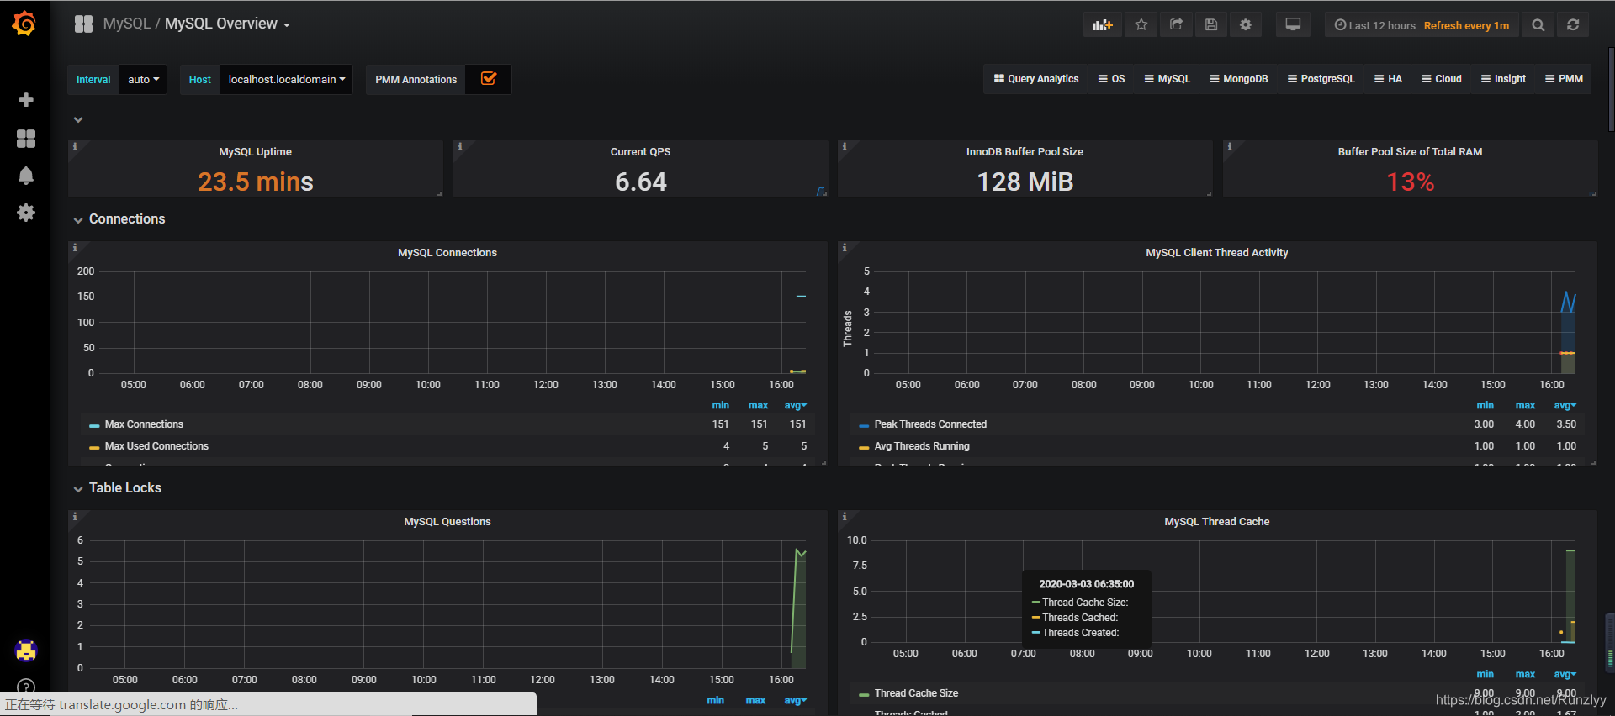Viewport: 1615px width, 716px height.
Task: Sort Client Thread Activity legend by avg
Action: (1565, 405)
